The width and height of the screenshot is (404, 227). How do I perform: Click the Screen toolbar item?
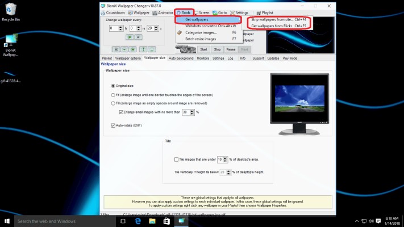(x=203, y=12)
